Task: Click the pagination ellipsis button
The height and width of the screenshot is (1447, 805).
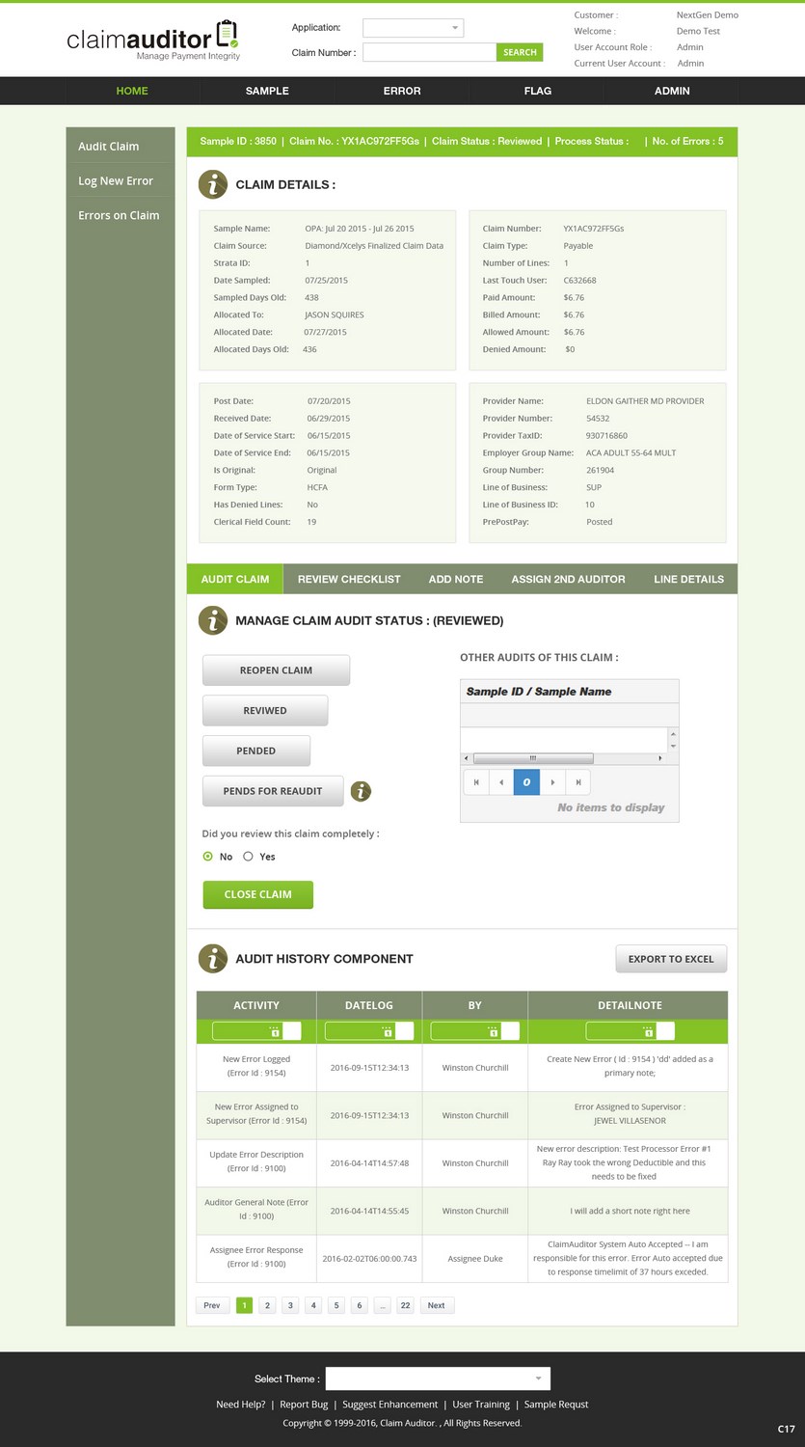Action: (x=382, y=1305)
